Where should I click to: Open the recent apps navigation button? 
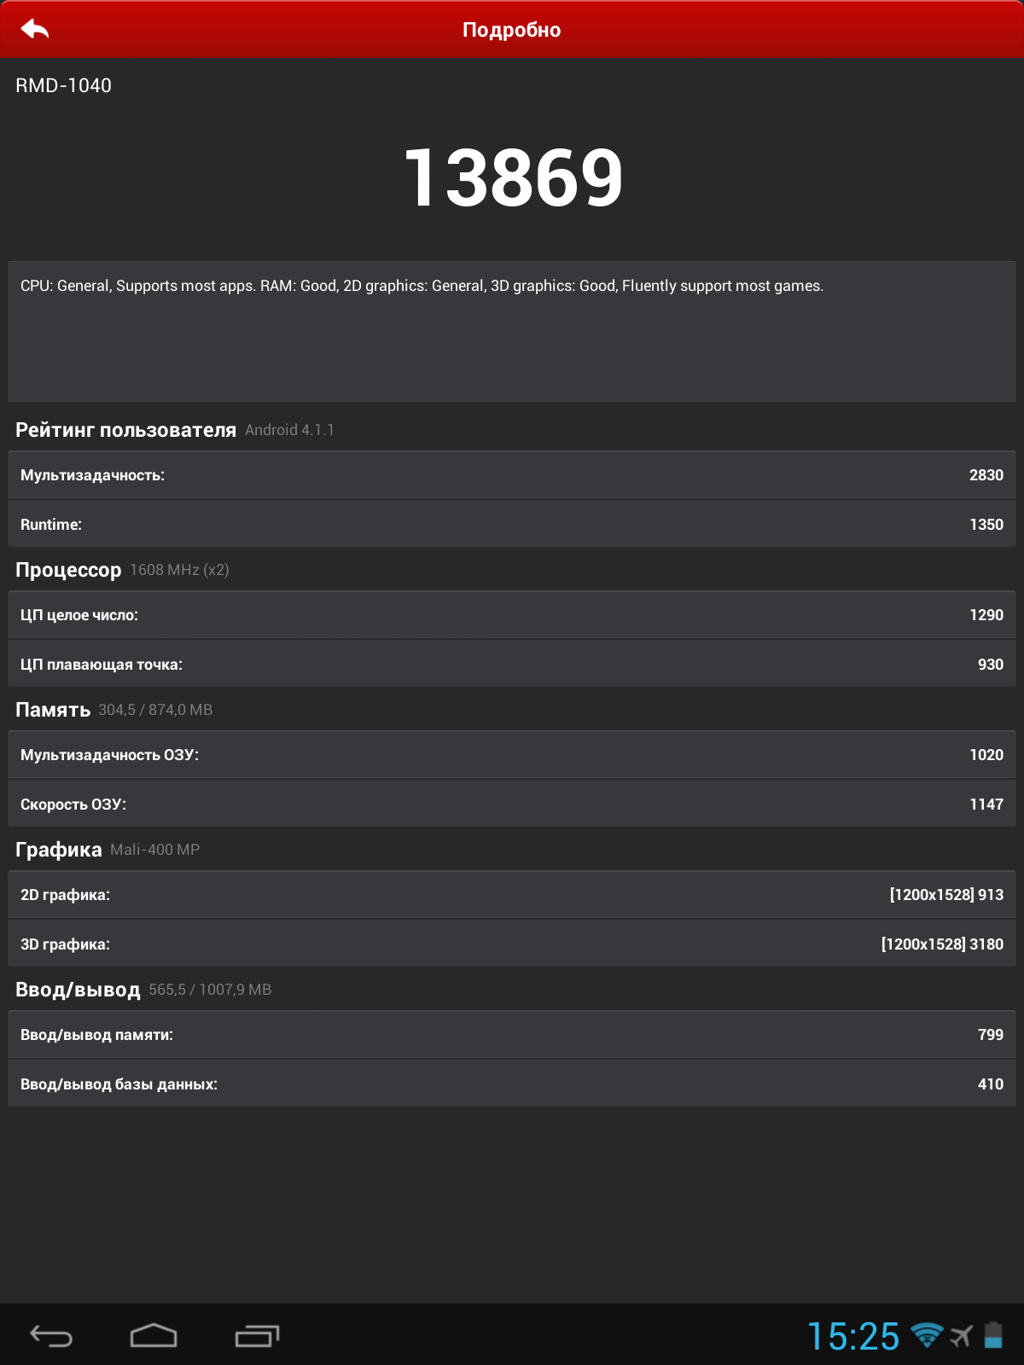click(257, 1336)
